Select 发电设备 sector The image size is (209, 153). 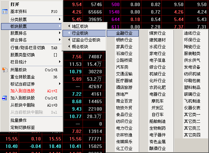click(x=192, y=67)
